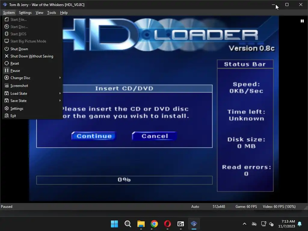The height and width of the screenshot is (231, 308).
Task: Click the Game: 60 FPS readout
Action: [246, 207]
